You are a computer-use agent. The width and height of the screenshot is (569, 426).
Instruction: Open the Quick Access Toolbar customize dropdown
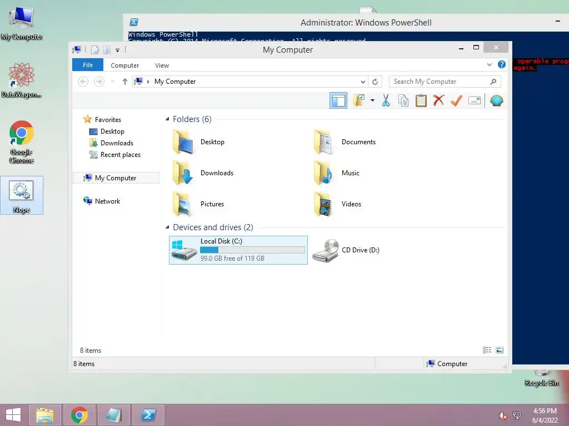118,50
